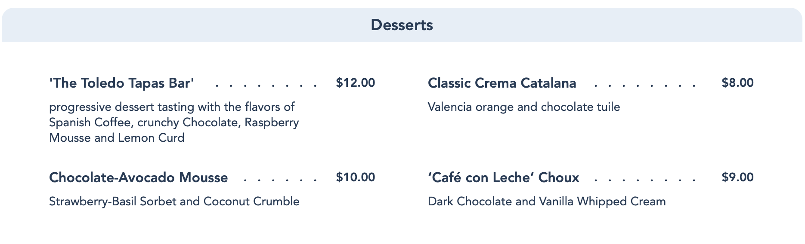Click the Strawberry-Basil Sorbet and Coconut Crumble description

(x=174, y=201)
